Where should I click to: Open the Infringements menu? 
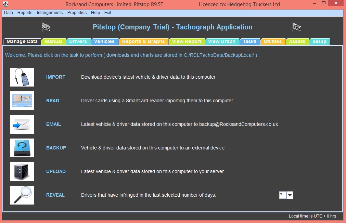[50, 13]
